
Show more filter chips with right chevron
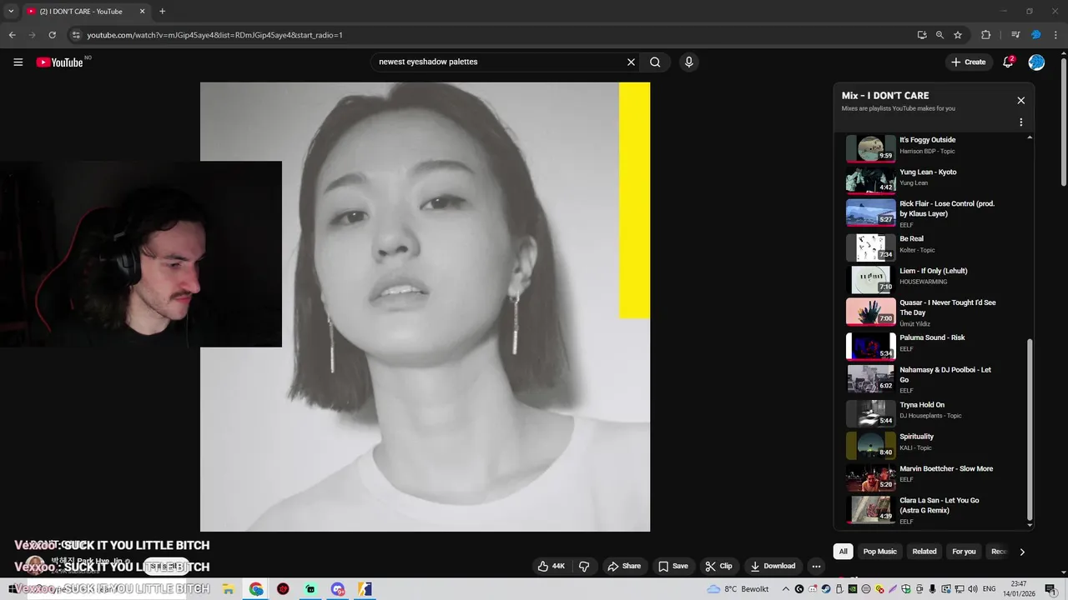[x=1022, y=552]
